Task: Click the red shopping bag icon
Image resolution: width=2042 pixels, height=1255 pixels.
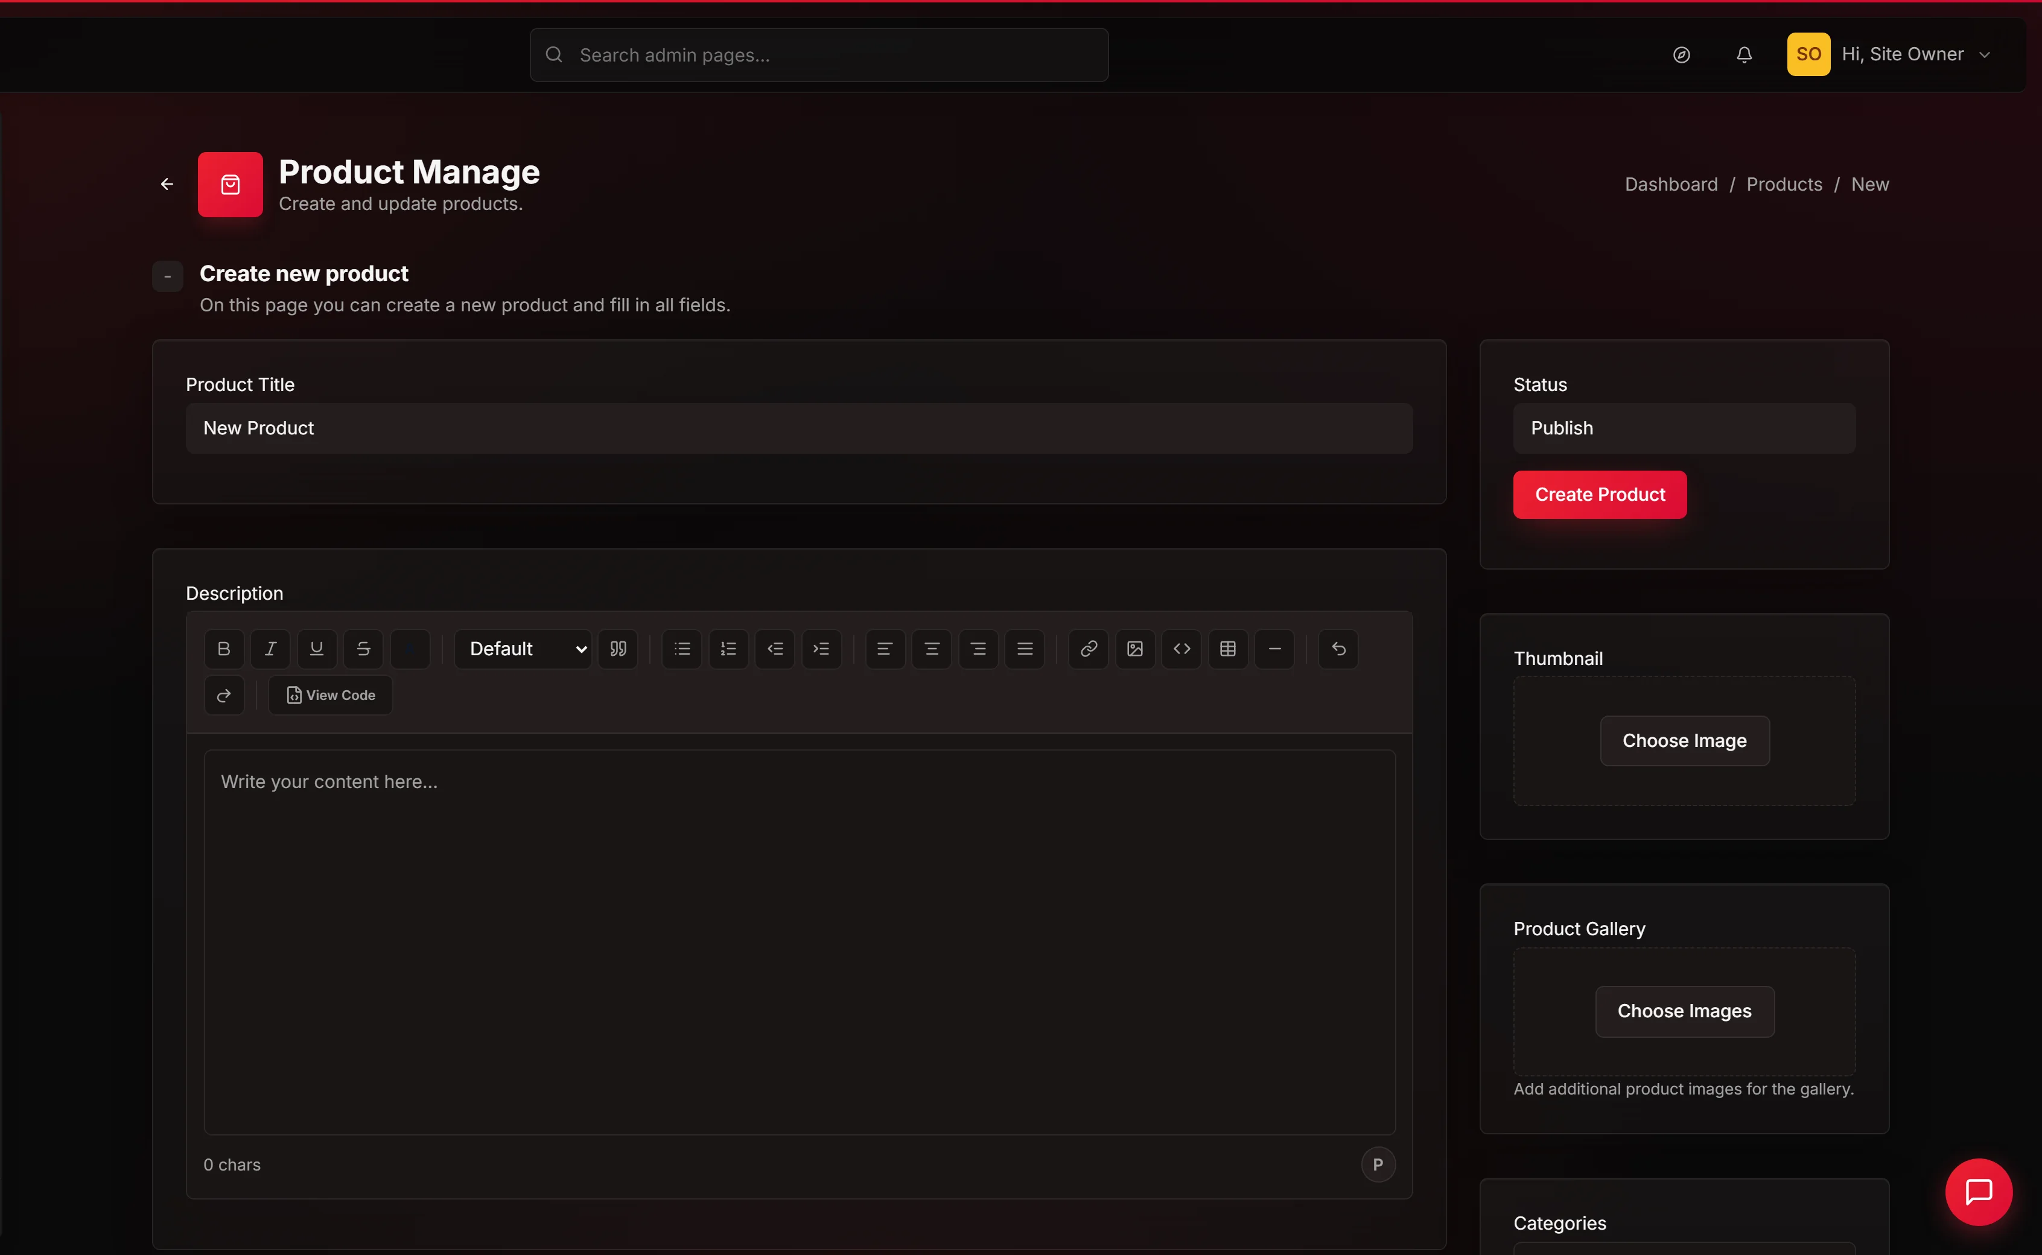Action: pyautogui.click(x=231, y=184)
